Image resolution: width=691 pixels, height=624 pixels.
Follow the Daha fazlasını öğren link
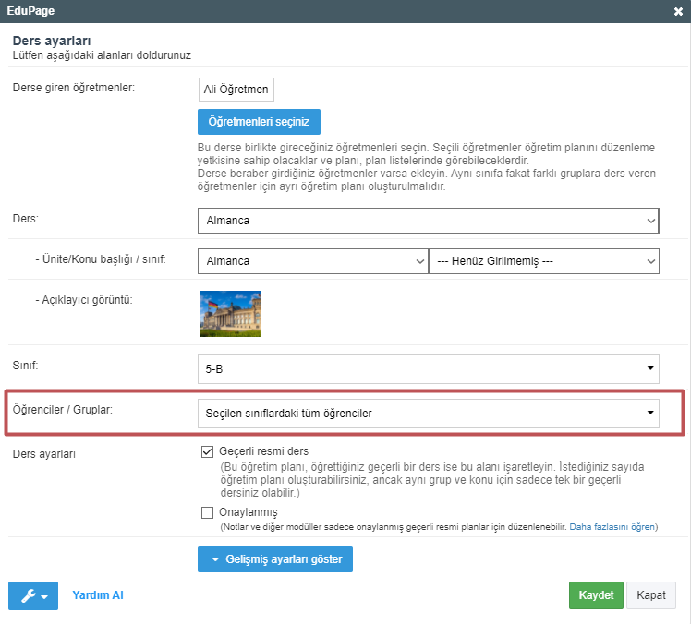click(x=612, y=527)
